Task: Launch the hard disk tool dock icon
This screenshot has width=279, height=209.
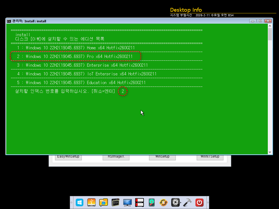Action: point(151,202)
